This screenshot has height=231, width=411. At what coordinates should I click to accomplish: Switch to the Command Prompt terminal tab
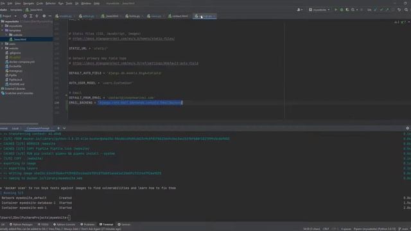click(x=38, y=128)
